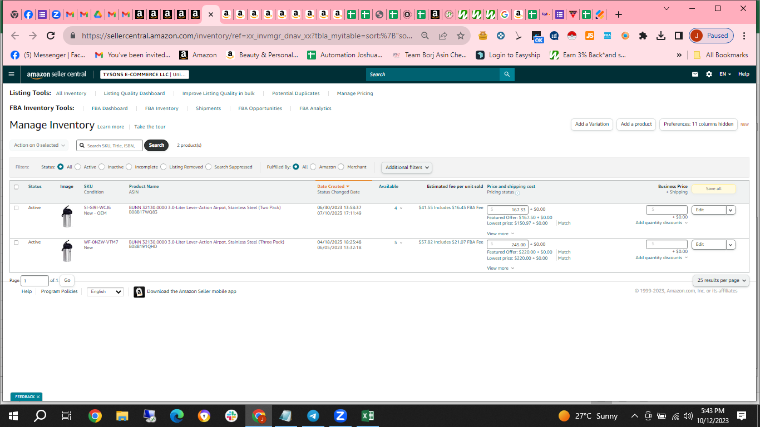Open the FBA Dashboard tool
Screen dimensions: 760x427
(x=110, y=108)
